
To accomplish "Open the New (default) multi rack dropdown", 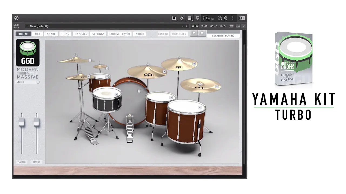I will click(x=27, y=26).
